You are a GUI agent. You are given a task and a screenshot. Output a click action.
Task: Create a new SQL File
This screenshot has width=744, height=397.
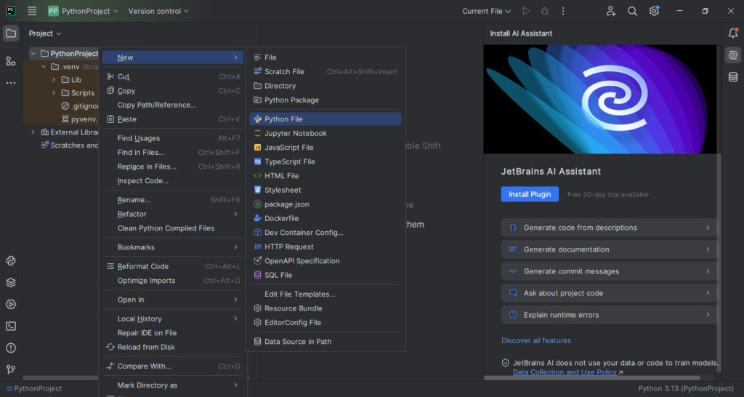pyautogui.click(x=325, y=275)
